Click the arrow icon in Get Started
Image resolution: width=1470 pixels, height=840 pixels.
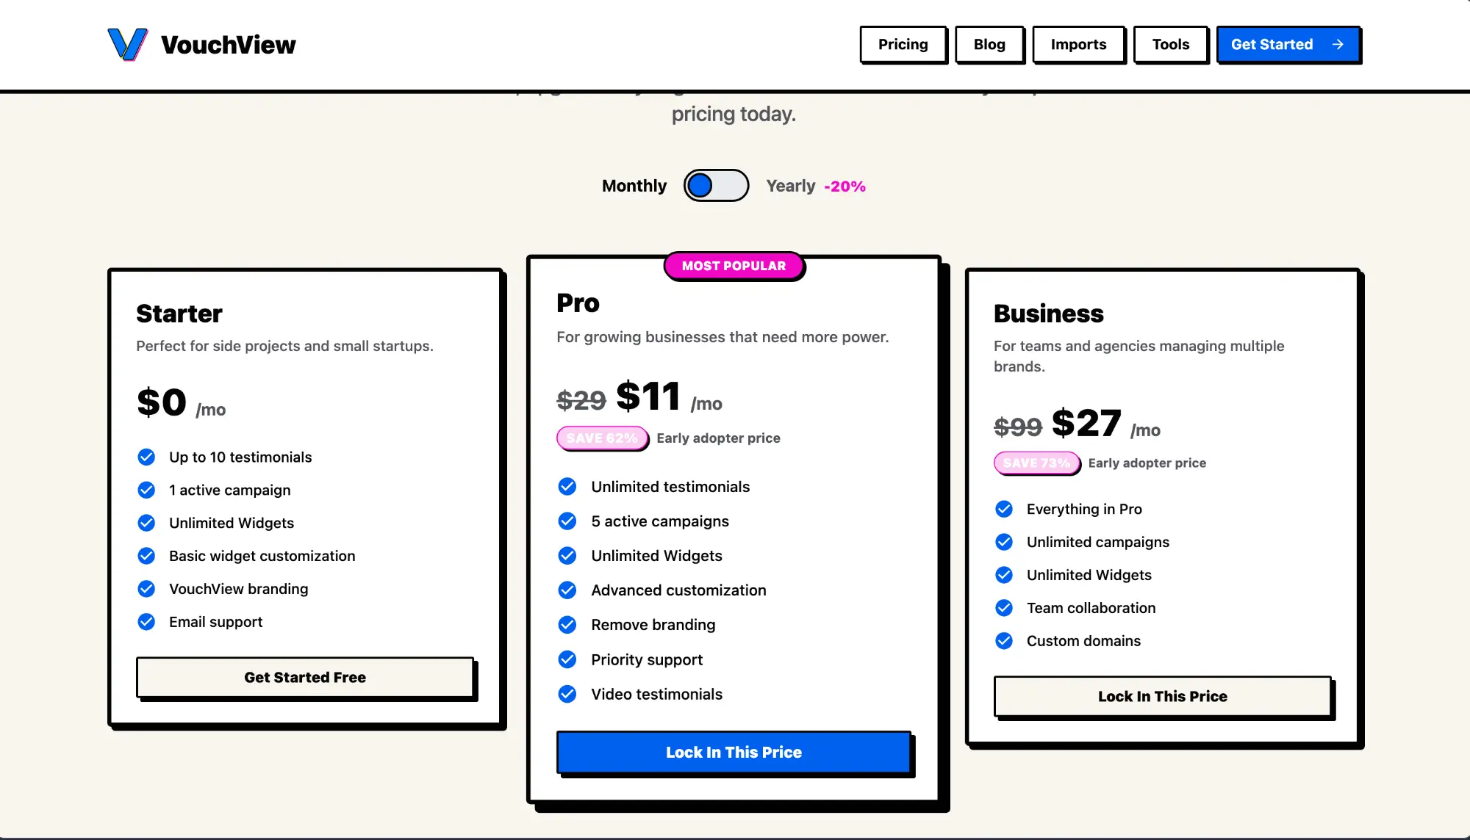(1338, 45)
